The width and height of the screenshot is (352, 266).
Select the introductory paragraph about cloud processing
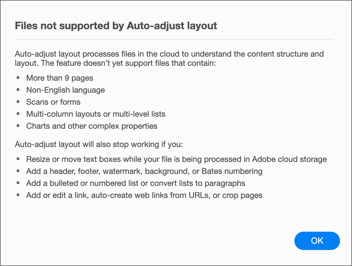click(169, 58)
